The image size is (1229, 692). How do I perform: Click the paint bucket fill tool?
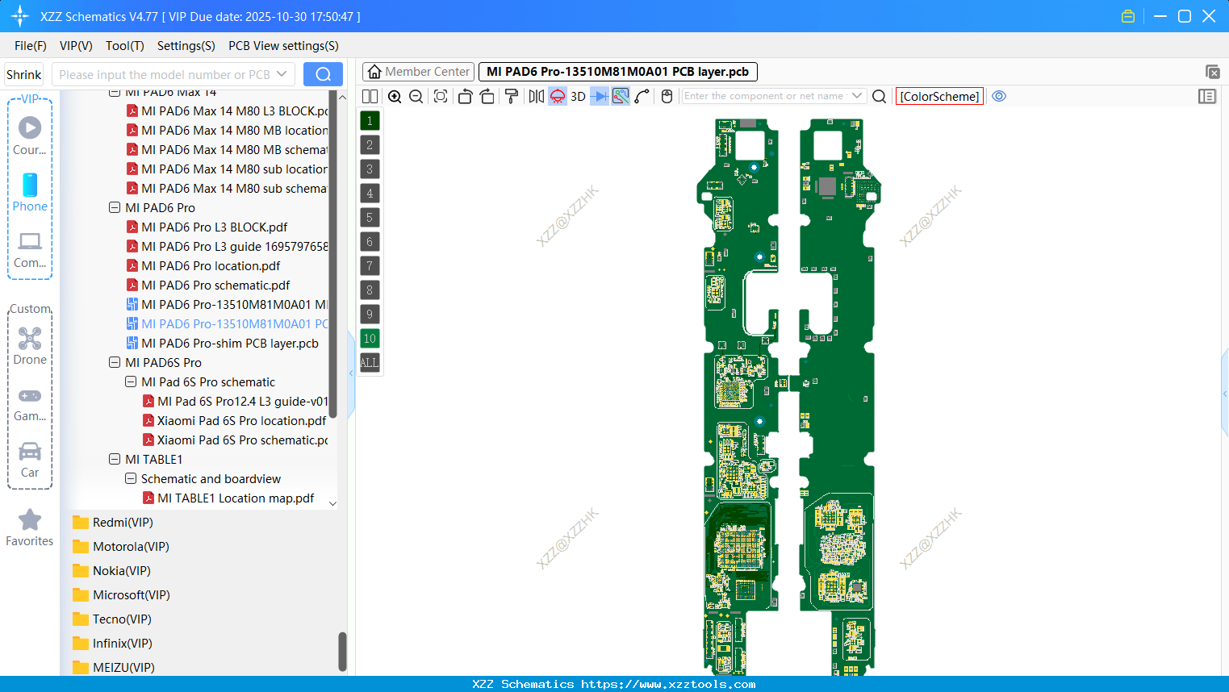pos(510,96)
